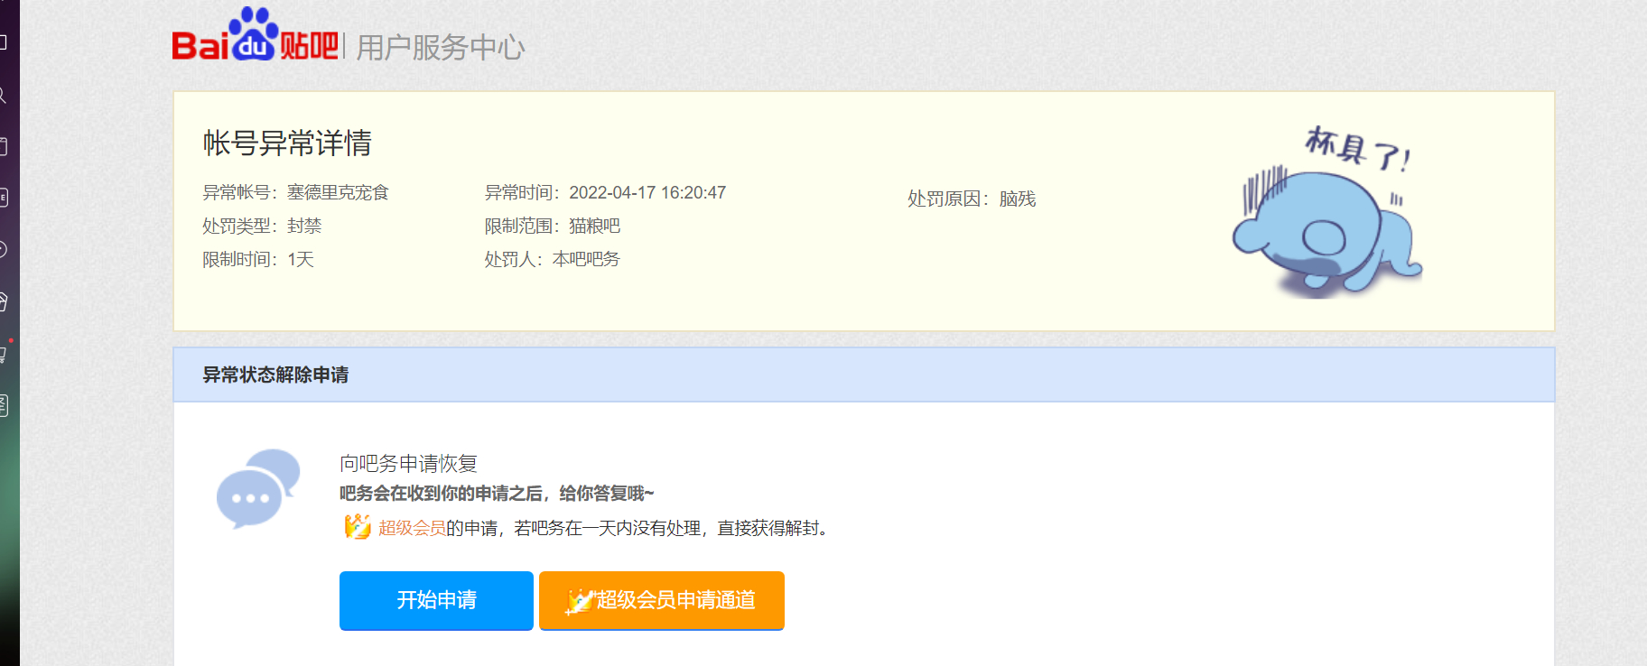Select the house-shaped icon in left sidebar
Image resolution: width=1647 pixels, height=666 pixels.
(x=4, y=301)
